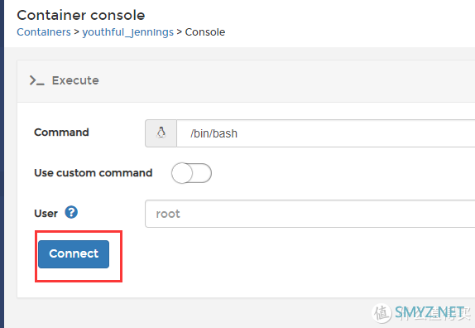
Task: Click the Console breadcrumb text
Action: (205, 31)
